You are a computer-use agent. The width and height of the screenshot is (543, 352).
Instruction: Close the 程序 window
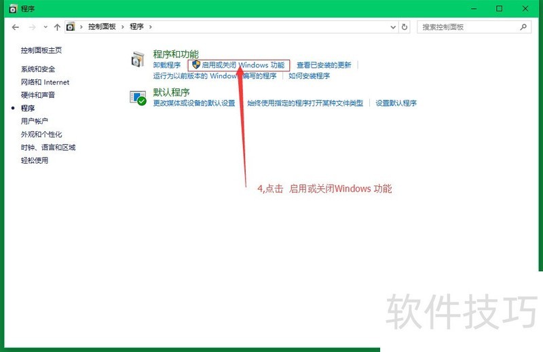click(x=525, y=9)
